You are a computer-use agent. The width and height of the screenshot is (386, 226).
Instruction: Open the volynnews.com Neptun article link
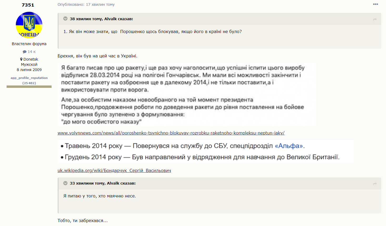tap(171, 133)
